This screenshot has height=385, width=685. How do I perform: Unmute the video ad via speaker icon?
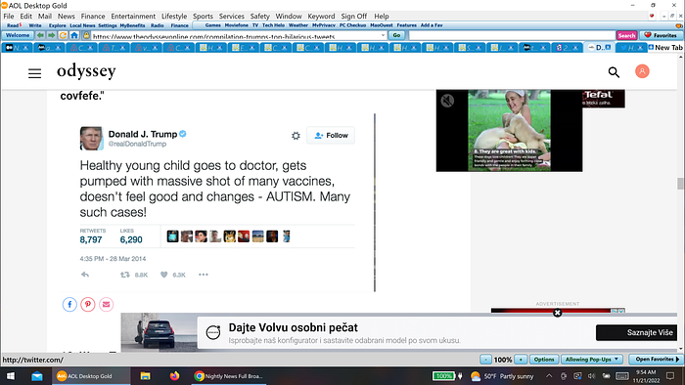coord(447,101)
